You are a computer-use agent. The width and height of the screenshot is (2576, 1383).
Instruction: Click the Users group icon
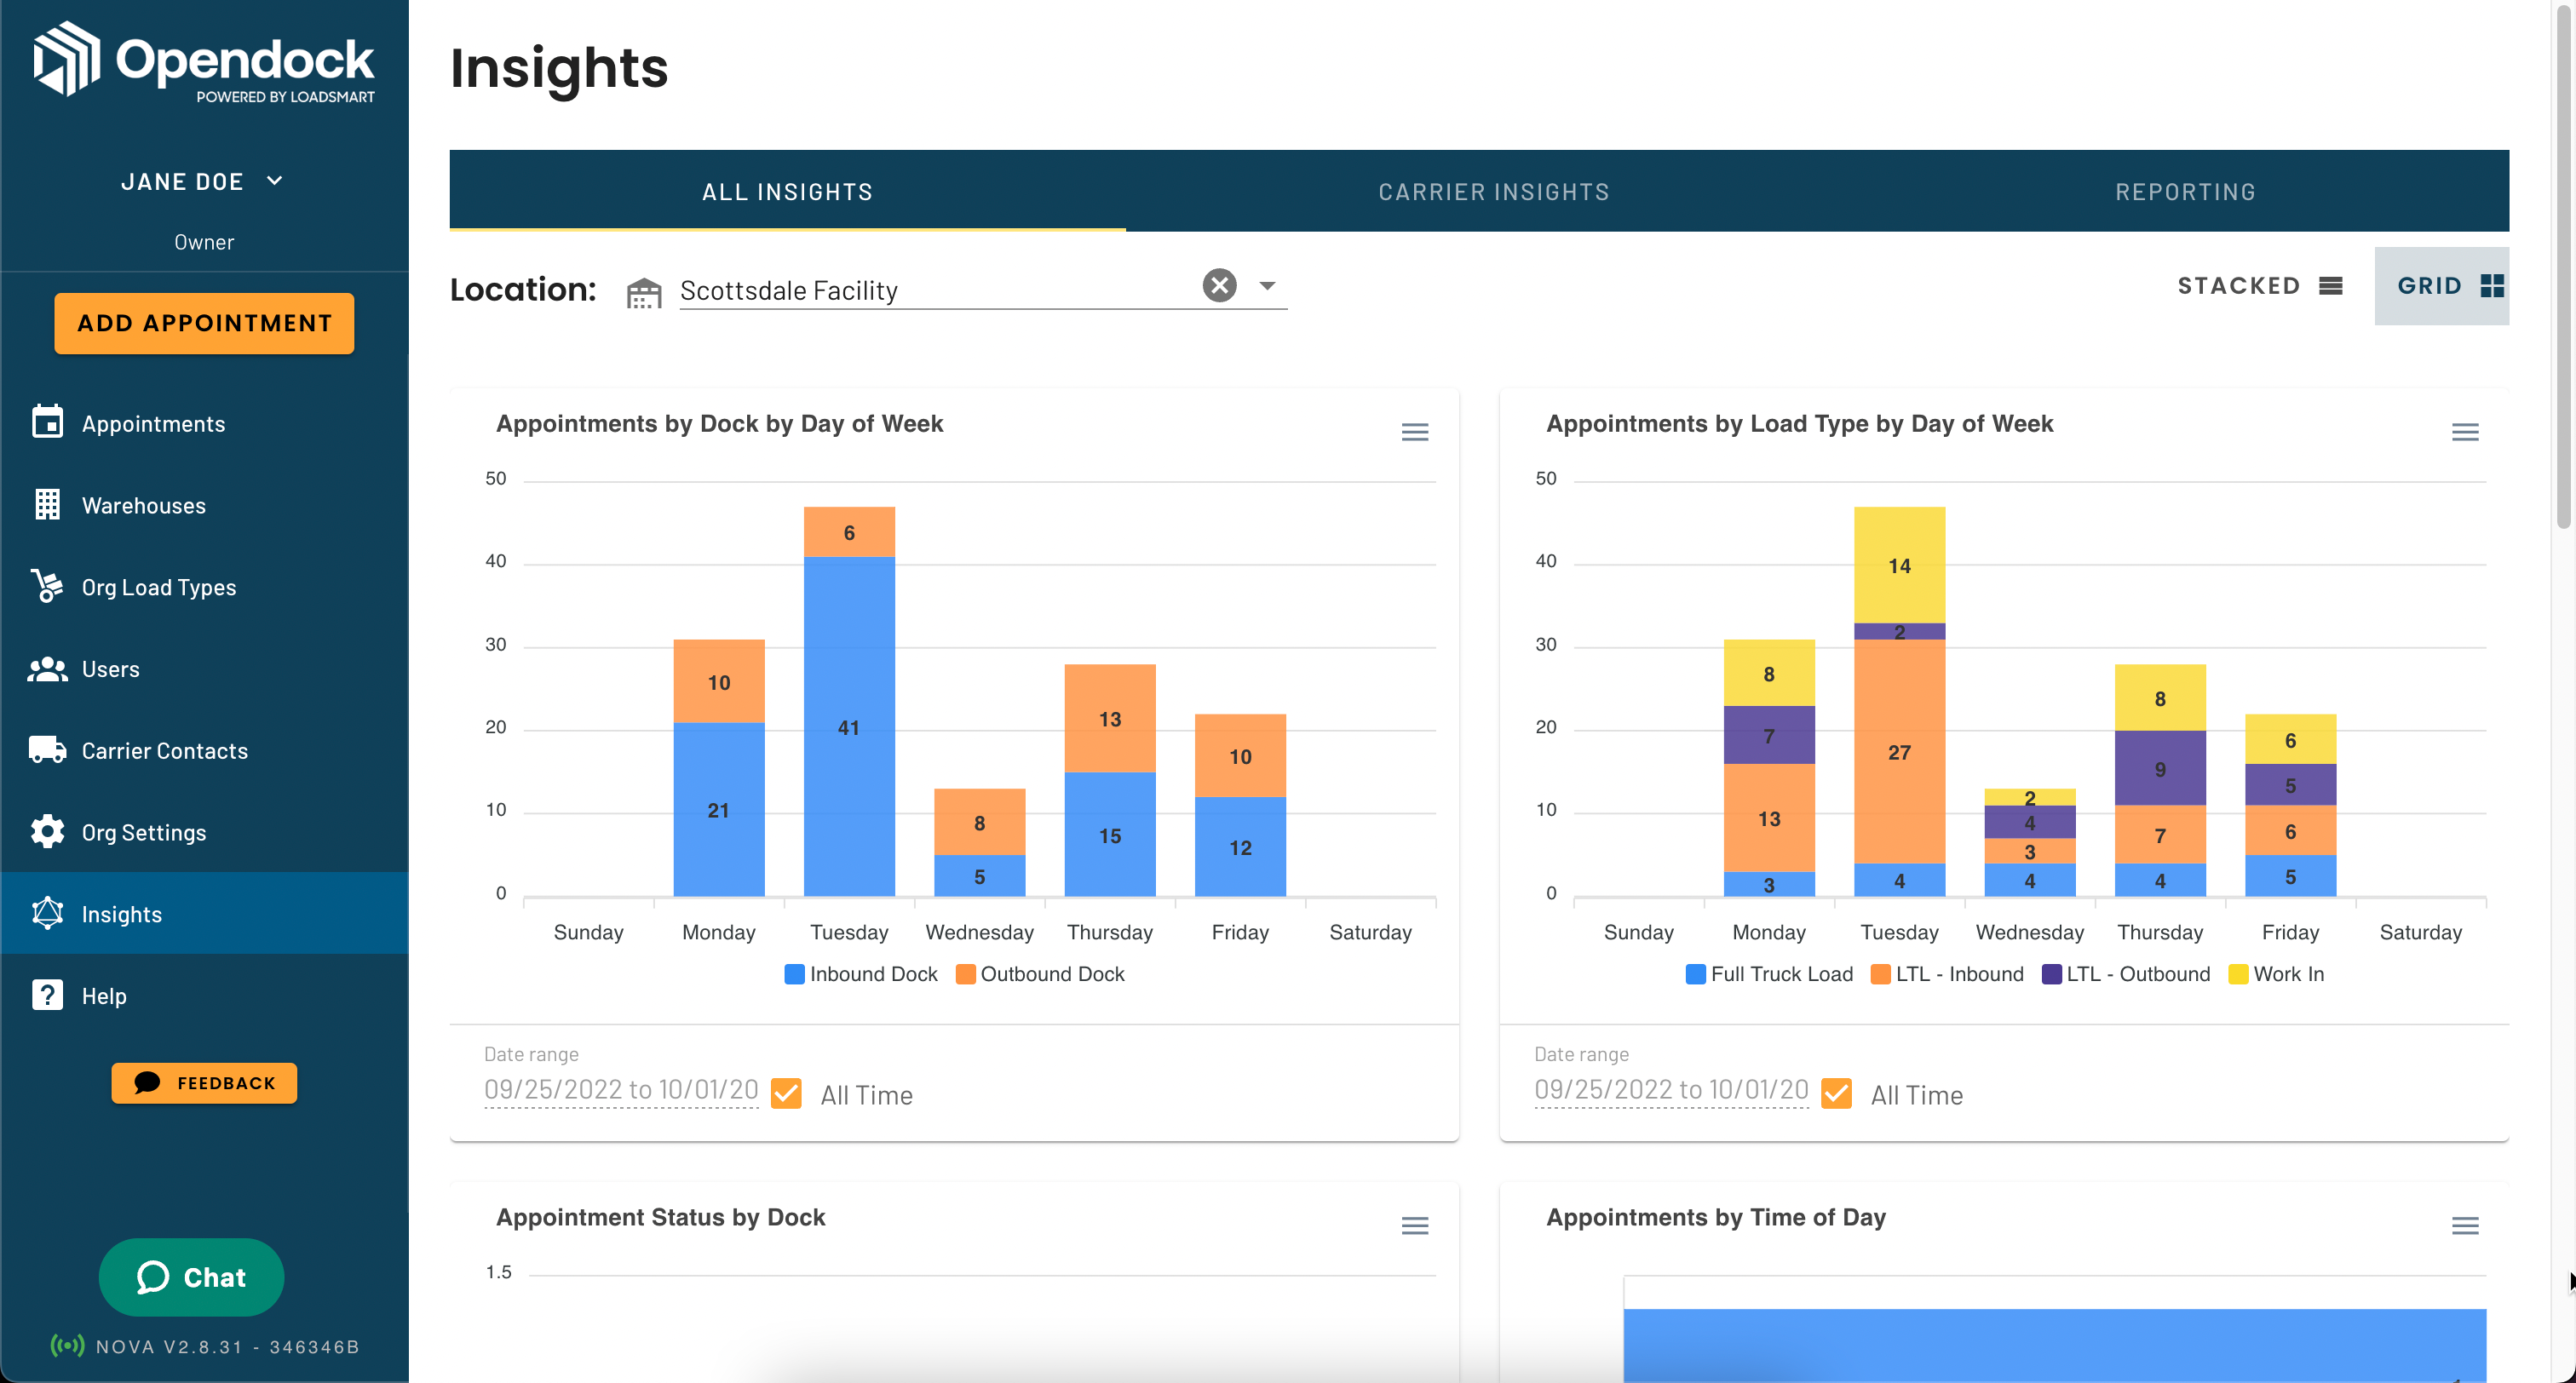(47, 668)
